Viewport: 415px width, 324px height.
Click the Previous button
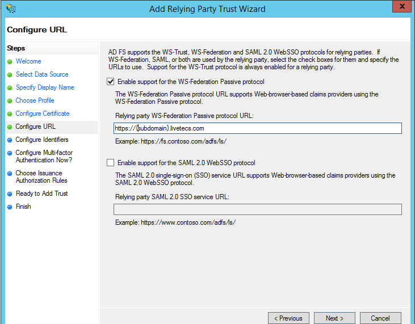coord(288,318)
